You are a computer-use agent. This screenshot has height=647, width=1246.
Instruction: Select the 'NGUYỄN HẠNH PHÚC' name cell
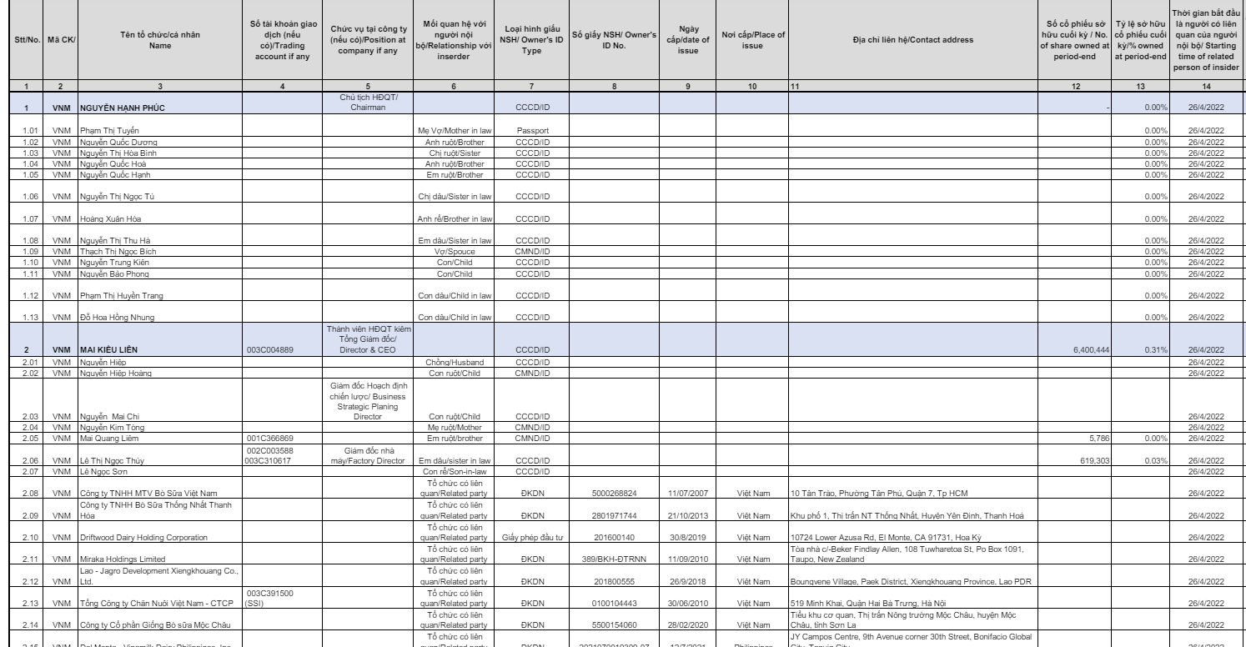(x=158, y=103)
